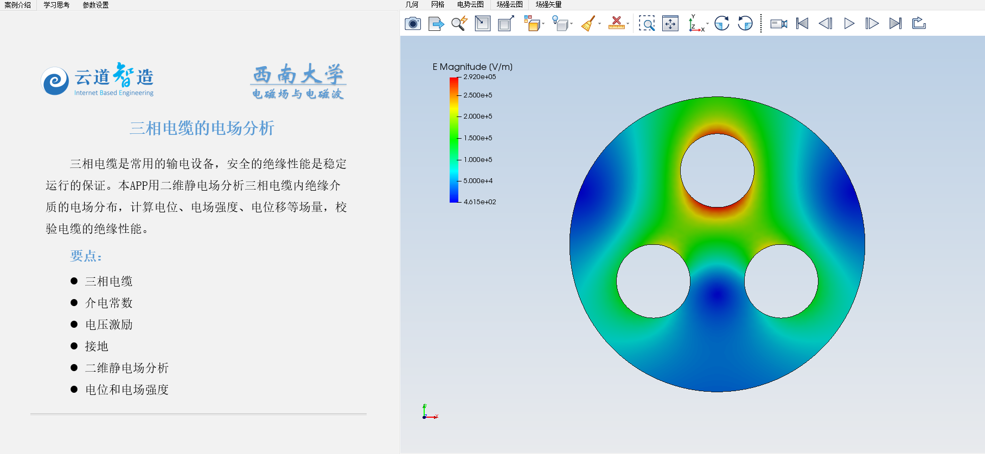Click the legend maximum 2.920e+05
This screenshot has height=454, width=985.
pyautogui.click(x=479, y=77)
